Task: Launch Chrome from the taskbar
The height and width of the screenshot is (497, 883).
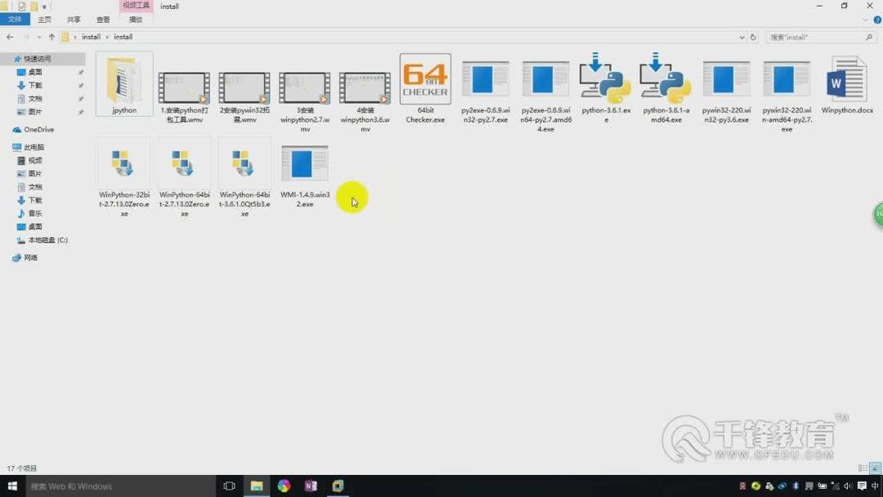Action: pyautogui.click(x=284, y=486)
